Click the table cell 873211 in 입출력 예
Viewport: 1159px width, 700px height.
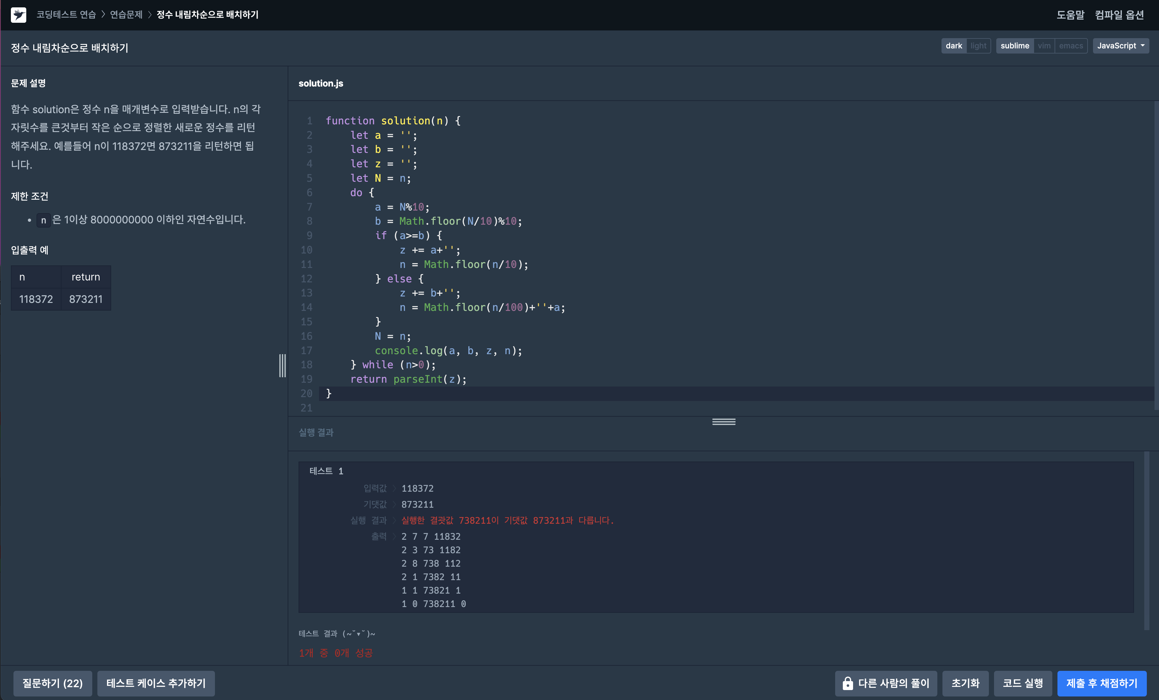click(x=86, y=299)
